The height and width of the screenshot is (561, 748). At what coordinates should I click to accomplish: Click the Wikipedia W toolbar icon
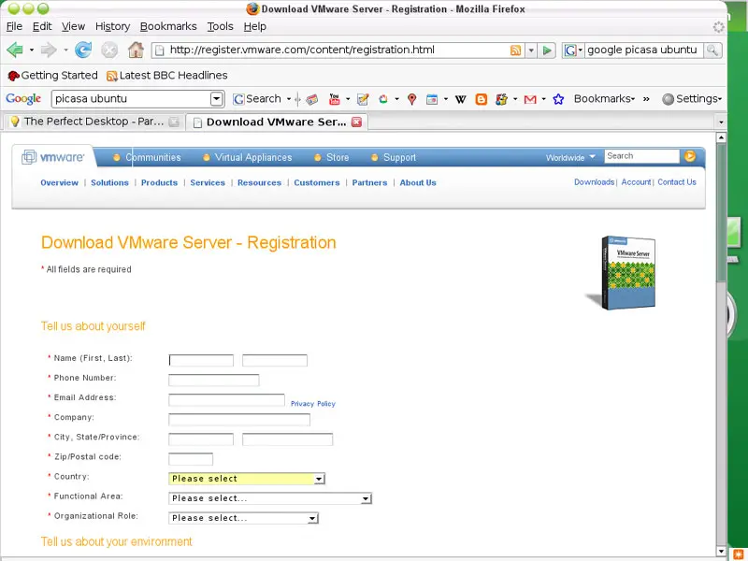[460, 99]
